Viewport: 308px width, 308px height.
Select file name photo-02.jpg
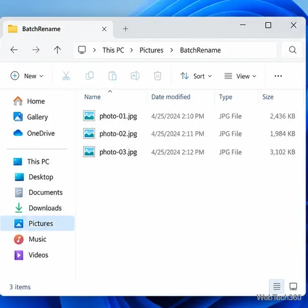(118, 134)
